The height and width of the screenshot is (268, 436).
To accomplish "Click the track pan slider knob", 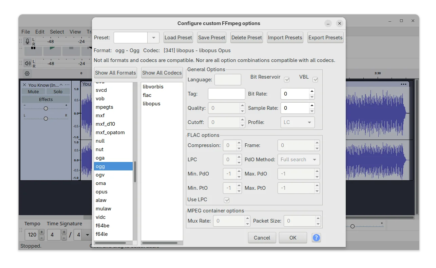I will [x=46, y=119].
